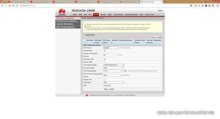Screen dimensions: 220x119
Task: Click the yellow Caution warning icon
Action: click(85, 26)
